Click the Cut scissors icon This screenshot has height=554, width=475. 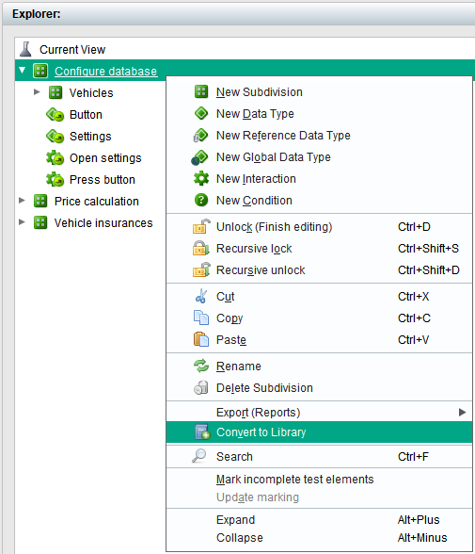pos(201,296)
